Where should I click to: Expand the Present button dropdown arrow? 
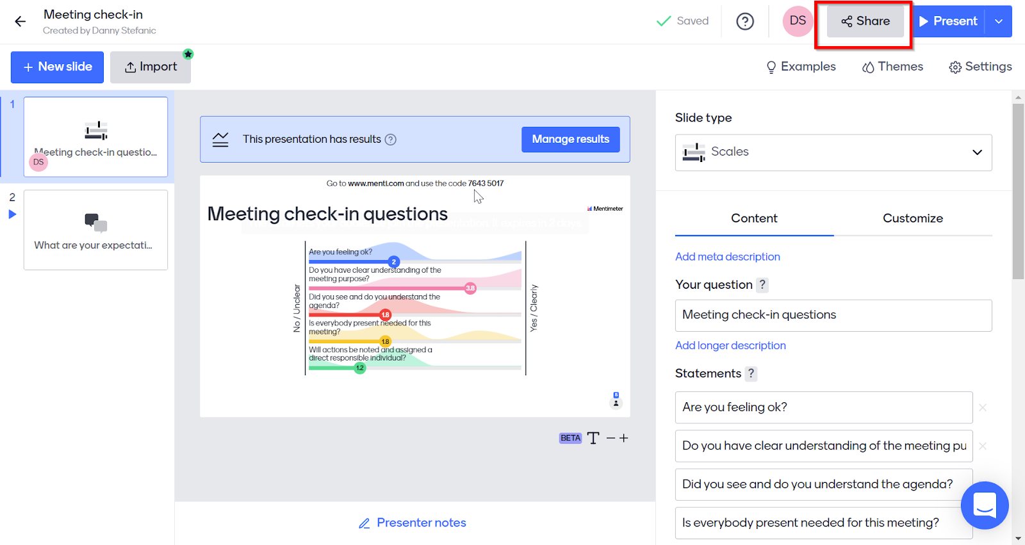click(x=999, y=22)
